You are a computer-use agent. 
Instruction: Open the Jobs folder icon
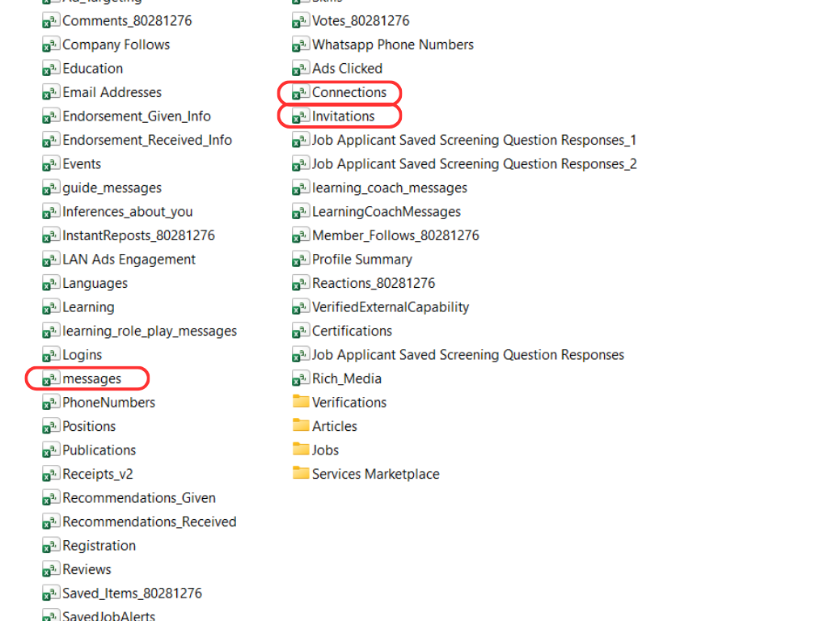[301, 450]
